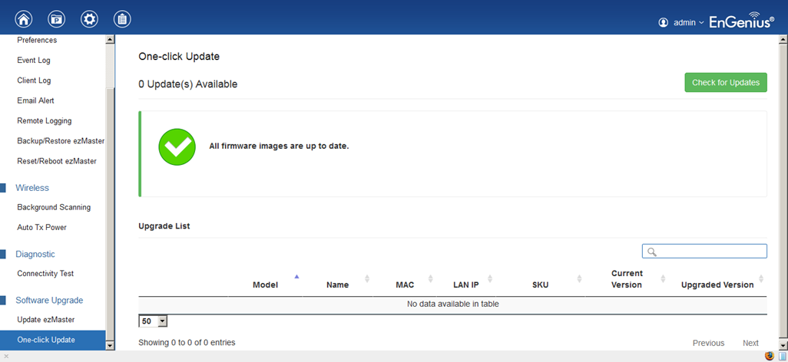
Task: Open Backup/Restore ezMaster page
Action: tap(61, 141)
